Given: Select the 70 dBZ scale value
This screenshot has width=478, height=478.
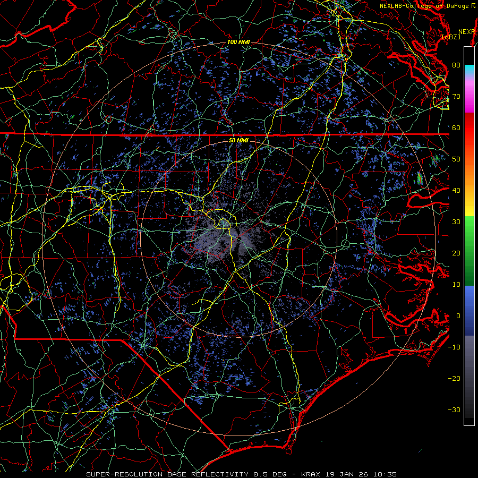Looking at the screenshot, I should click(x=456, y=96).
